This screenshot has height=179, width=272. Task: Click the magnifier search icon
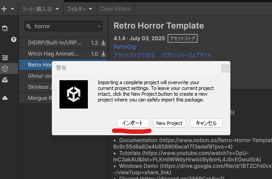[29, 26]
